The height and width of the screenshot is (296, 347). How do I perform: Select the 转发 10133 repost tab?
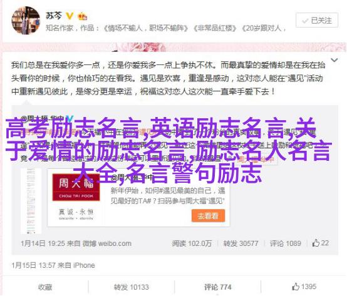tap(132, 287)
